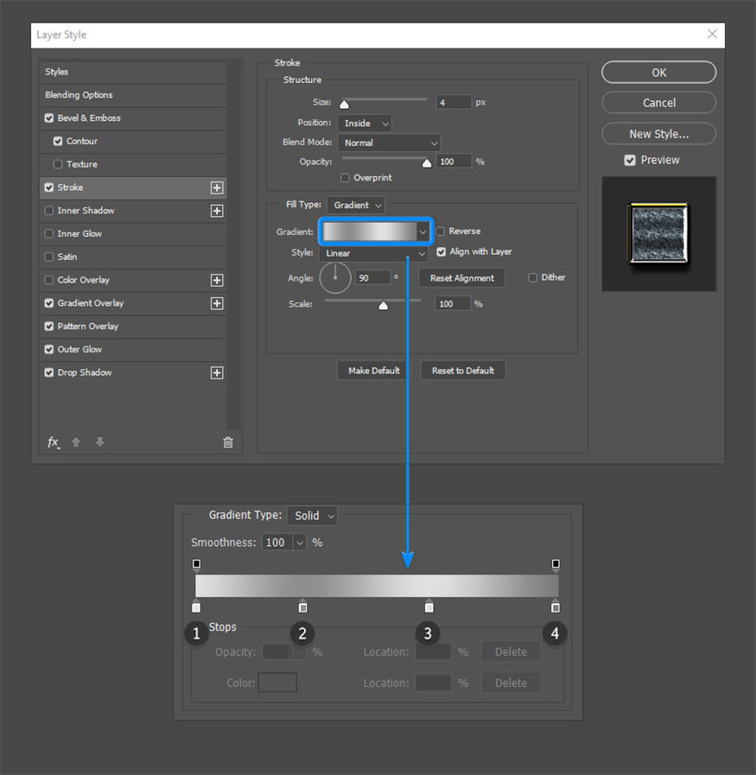Screen dimensions: 756x775
Task: Open the Position dropdown showing Inside
Action: point(365,124)
